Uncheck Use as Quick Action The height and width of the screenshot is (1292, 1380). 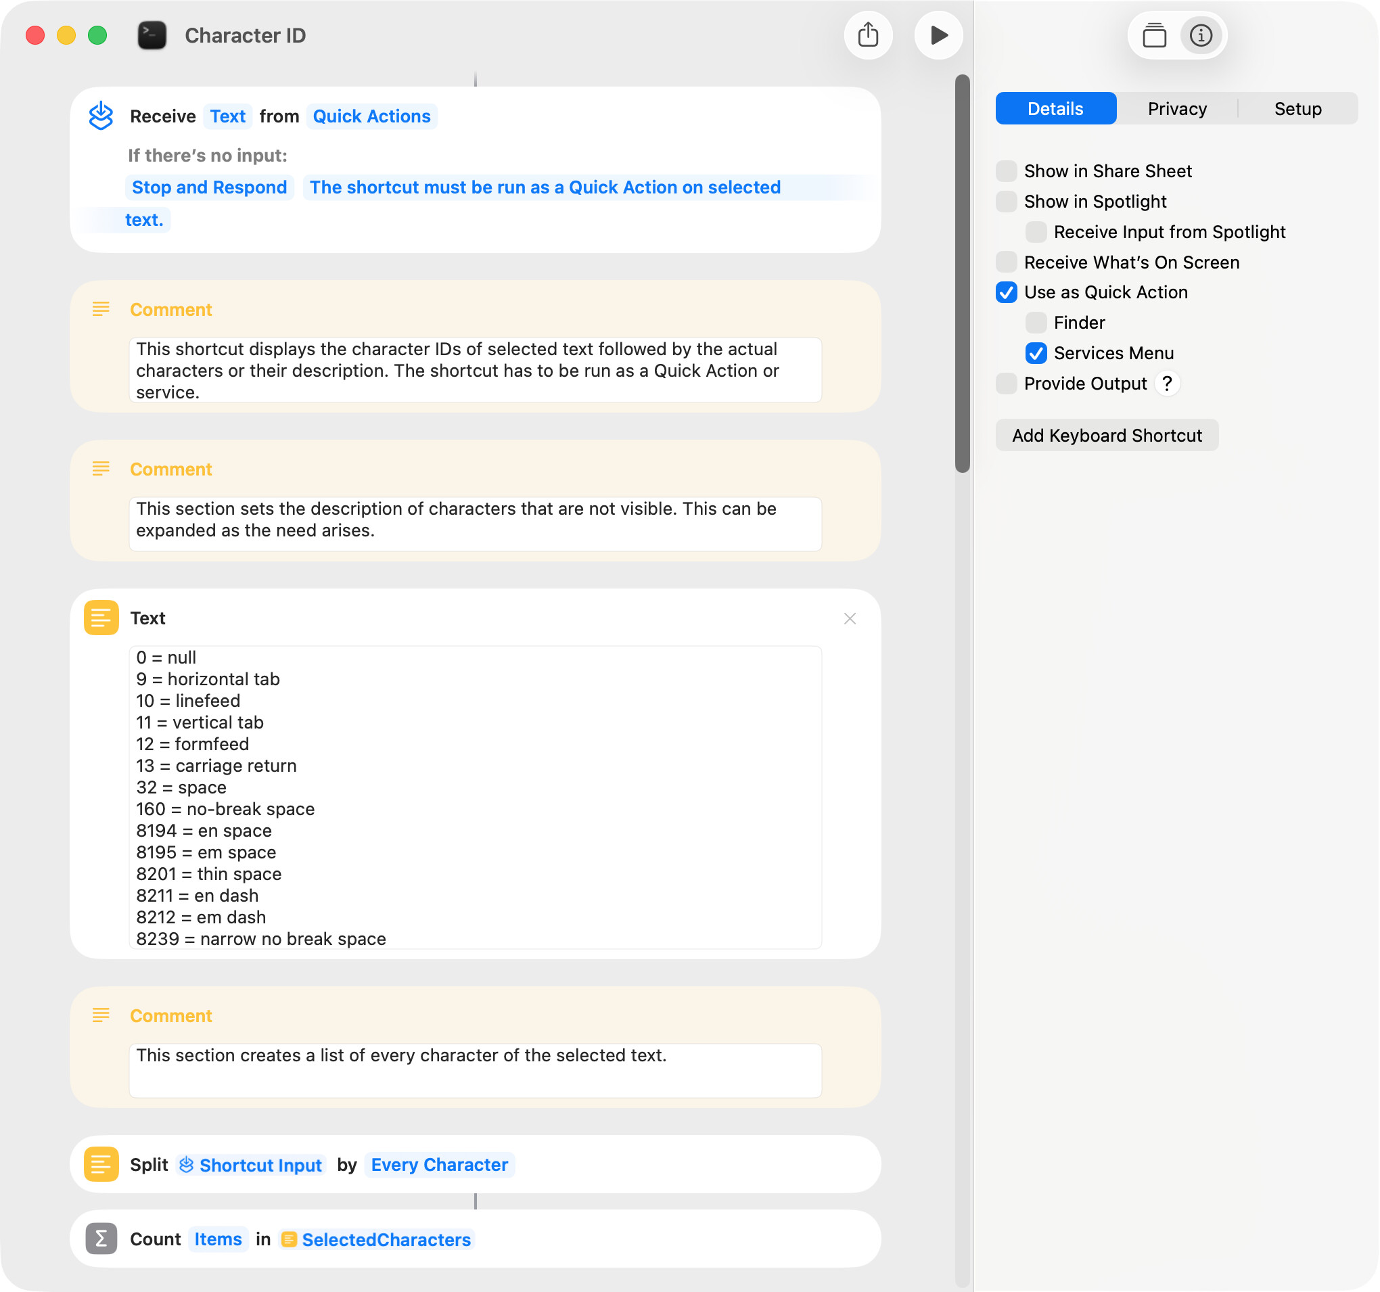point(1006,292)
